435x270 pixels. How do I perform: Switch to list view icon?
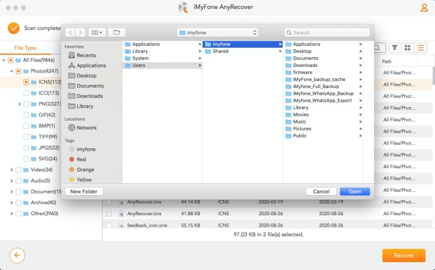pyautogui.click(x=420, y=48)
